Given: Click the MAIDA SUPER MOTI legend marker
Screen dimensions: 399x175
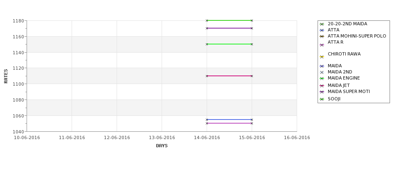Looking at the screenshot, I should [322, 92].
